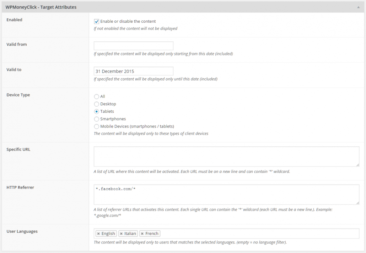Select the Desktop device type radio

[96, 104]
